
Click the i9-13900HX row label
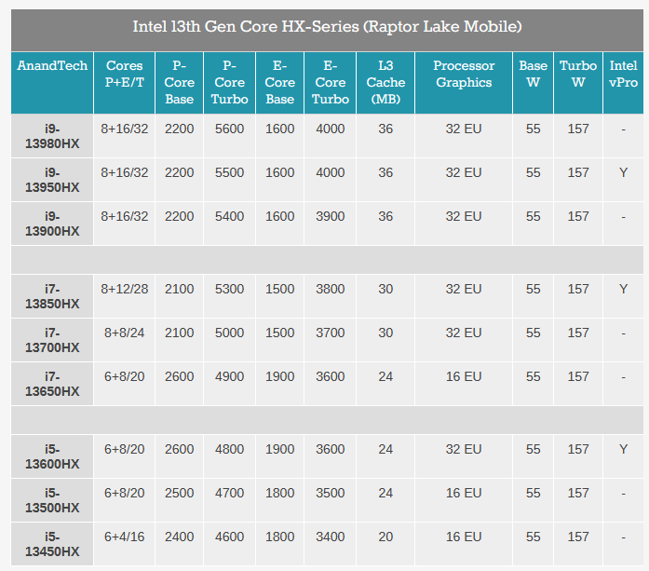[x=52, y=224]
